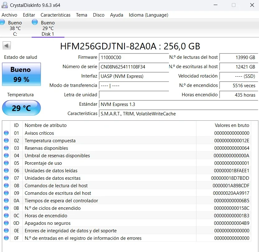The image size is (259, 252).
Task: Click the Valores en bruto column header
Action: click(x=224, y=125)
